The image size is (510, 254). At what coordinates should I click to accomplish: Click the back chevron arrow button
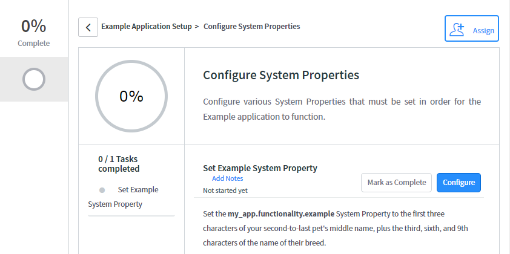coord(88,27)
